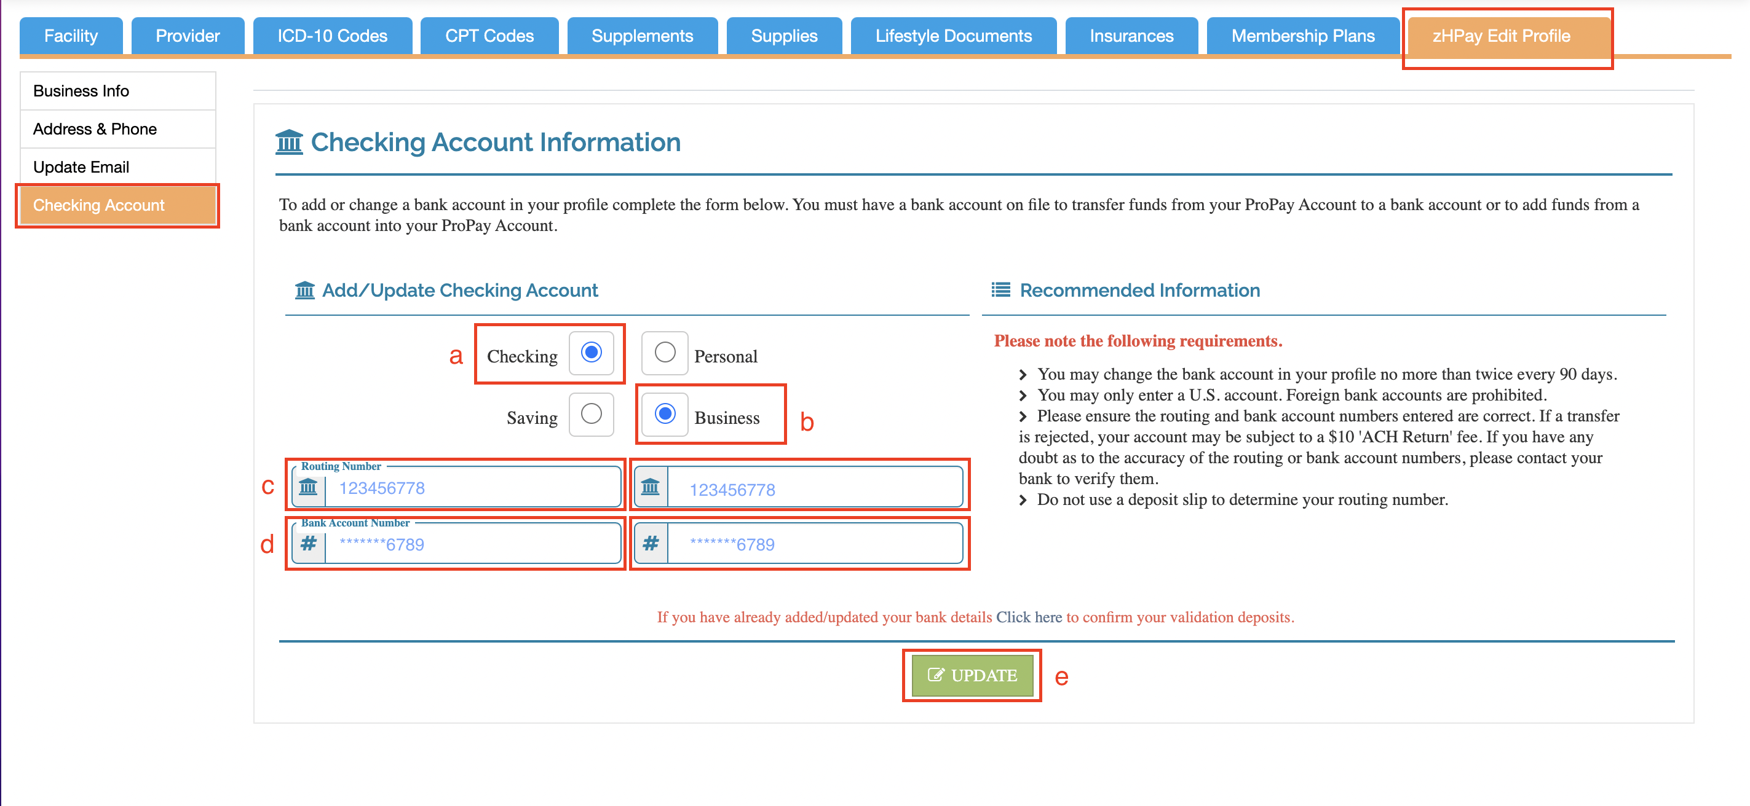Click hash icon in confirm account field
The image size is (1750, 806).
coord(650,544)
